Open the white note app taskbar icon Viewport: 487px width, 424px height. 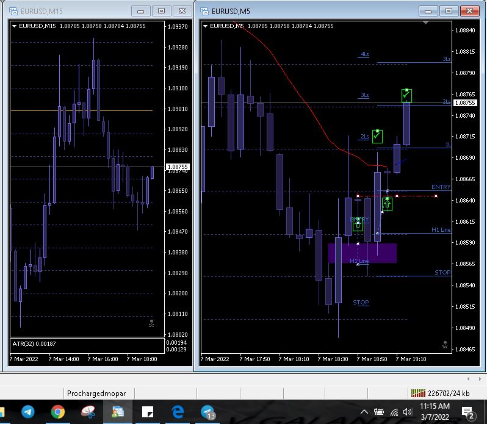pyautogui.click(x=148, y=412)
